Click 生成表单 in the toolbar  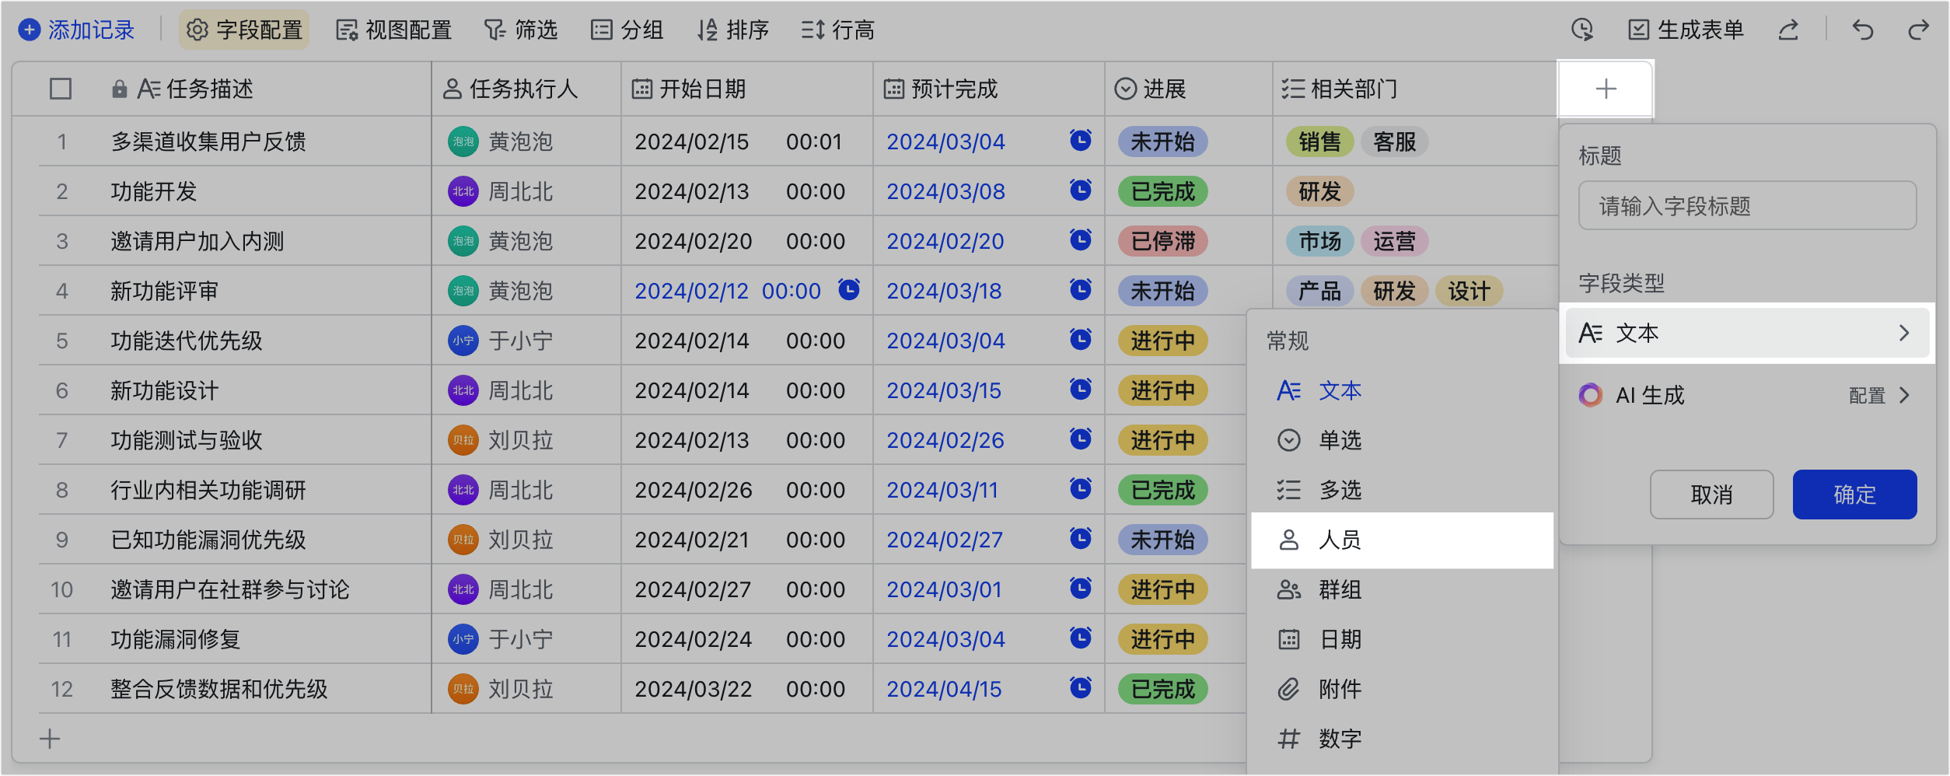(x=1686, y=30)
